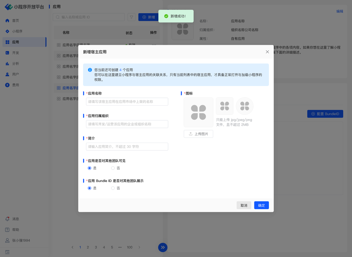Screen dimensions: 352x257
Task: Go to next page arrow in pagination
Action: (139, 247)
